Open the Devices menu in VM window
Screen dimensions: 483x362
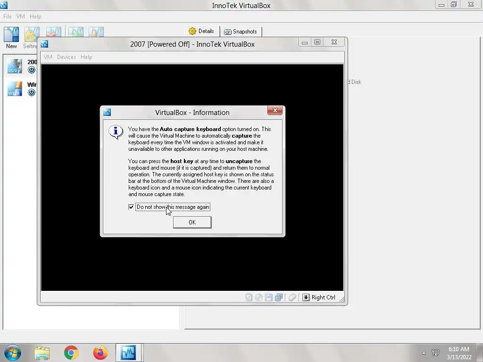coord(66,57)
